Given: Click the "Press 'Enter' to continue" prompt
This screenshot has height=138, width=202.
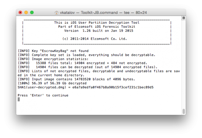Looking at the screenshot, I should coord(43,95).
